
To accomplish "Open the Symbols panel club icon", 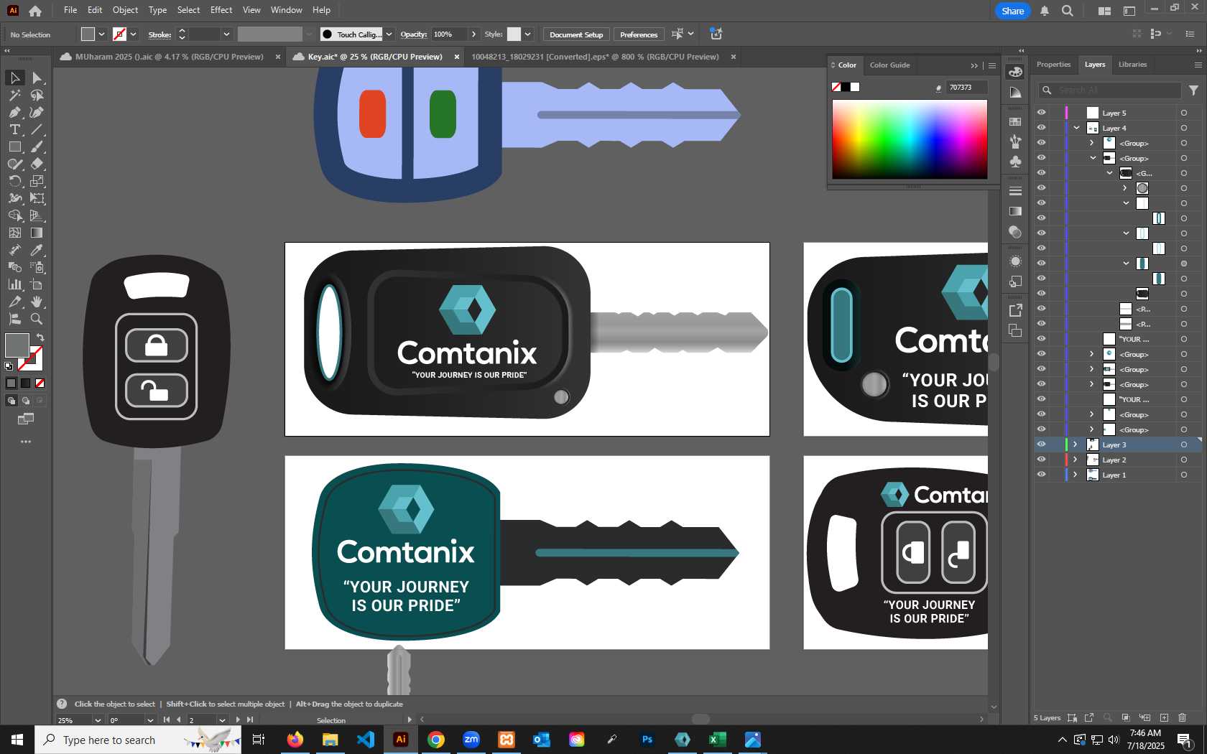I will pos(1015,161).
